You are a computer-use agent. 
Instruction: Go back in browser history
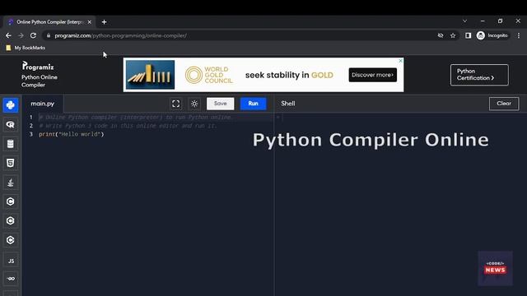tap(8, 35)
